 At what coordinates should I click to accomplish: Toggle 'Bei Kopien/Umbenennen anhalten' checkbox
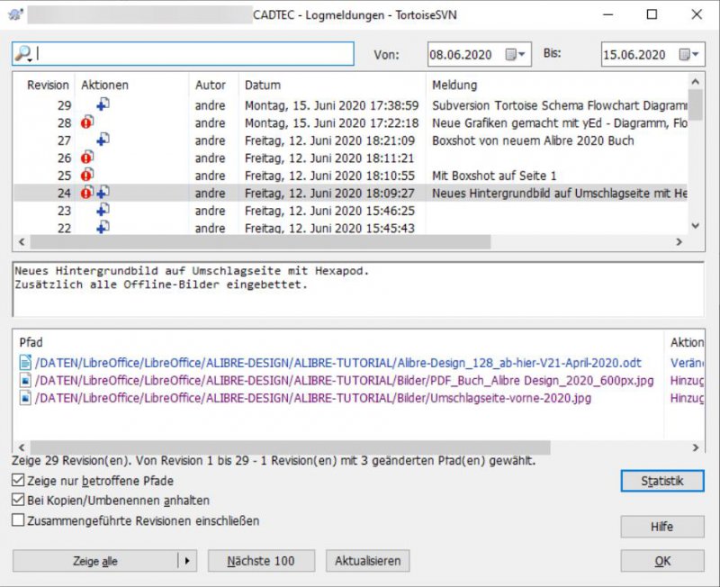click(18, 501)
